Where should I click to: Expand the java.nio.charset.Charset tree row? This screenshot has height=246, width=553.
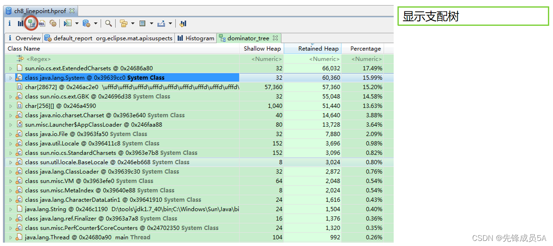(x=11, y=115)
